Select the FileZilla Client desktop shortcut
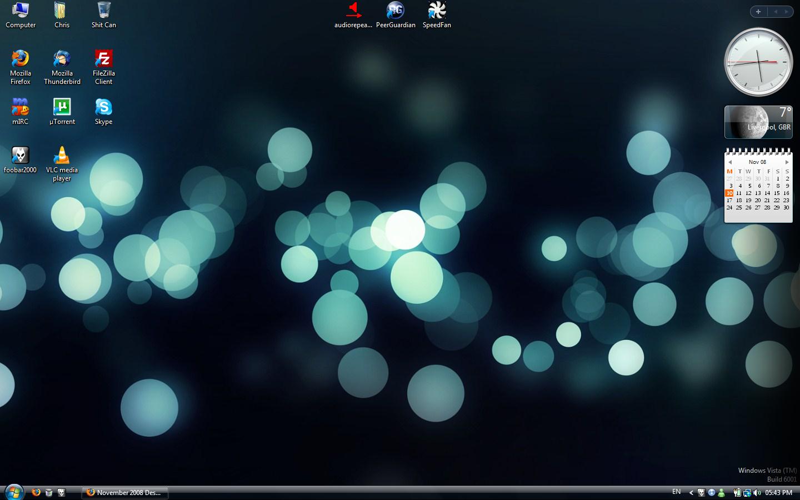This screenshot has height=500, width=800. pos(104,67)
